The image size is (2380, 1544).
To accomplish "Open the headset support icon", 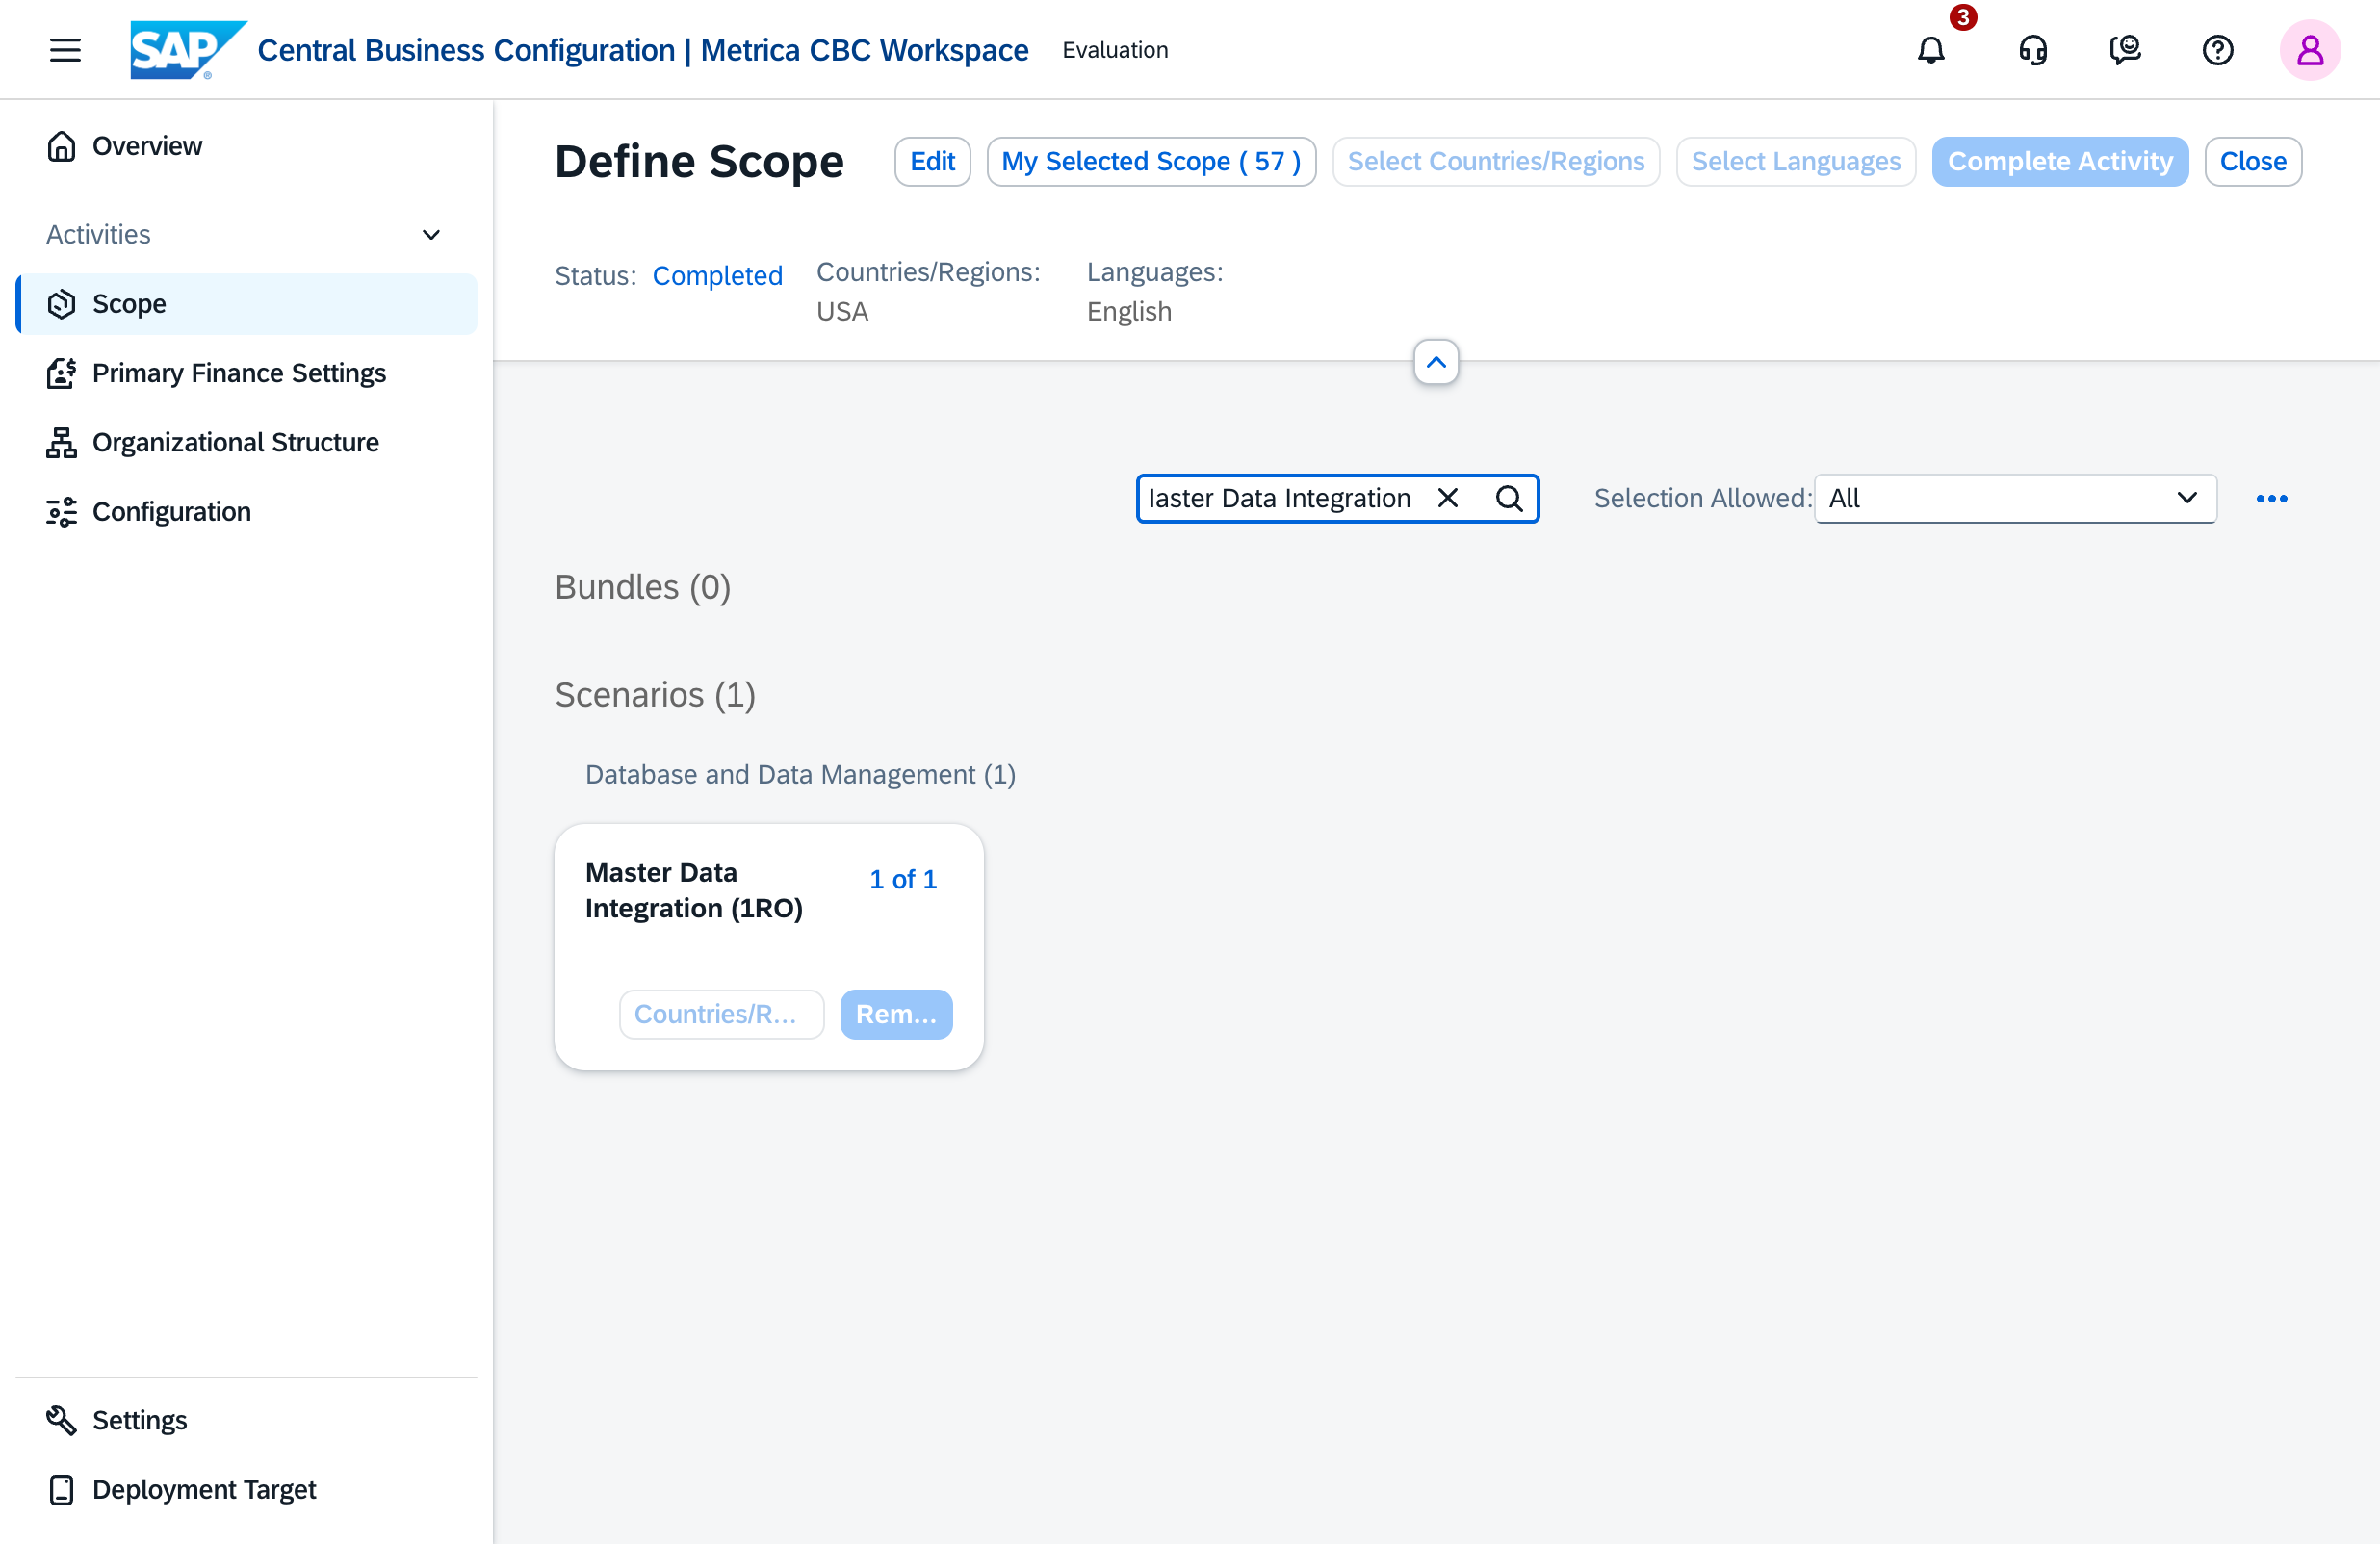I will click(2032, 50).
